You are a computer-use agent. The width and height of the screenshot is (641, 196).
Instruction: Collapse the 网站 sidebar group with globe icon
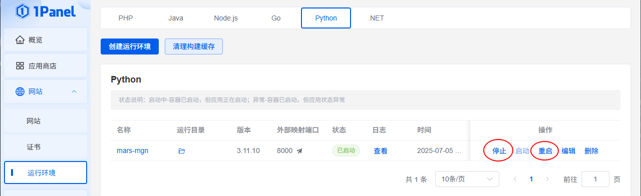tap(46, 91)
